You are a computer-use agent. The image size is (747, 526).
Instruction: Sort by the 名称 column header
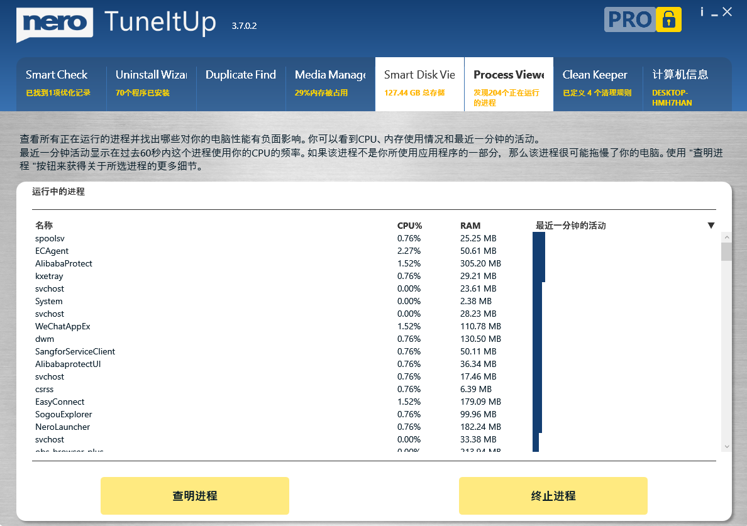click(x=44, y=225)
